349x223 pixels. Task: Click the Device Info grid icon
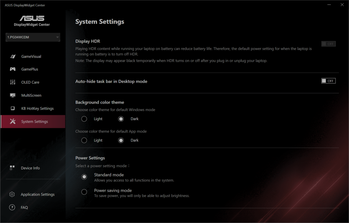(12, 168)
